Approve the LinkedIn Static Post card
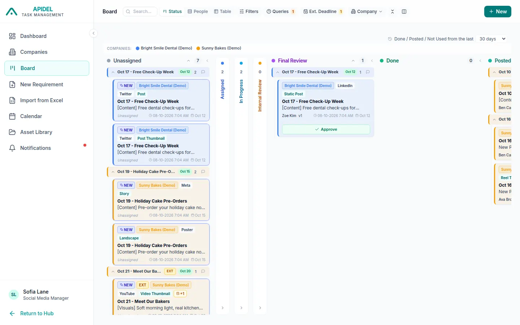This screenshot has width=520, height=325. (326, 129)
